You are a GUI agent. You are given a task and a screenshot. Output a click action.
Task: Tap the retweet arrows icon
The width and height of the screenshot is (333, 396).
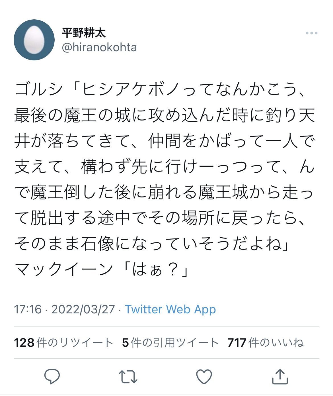point(128,376)
